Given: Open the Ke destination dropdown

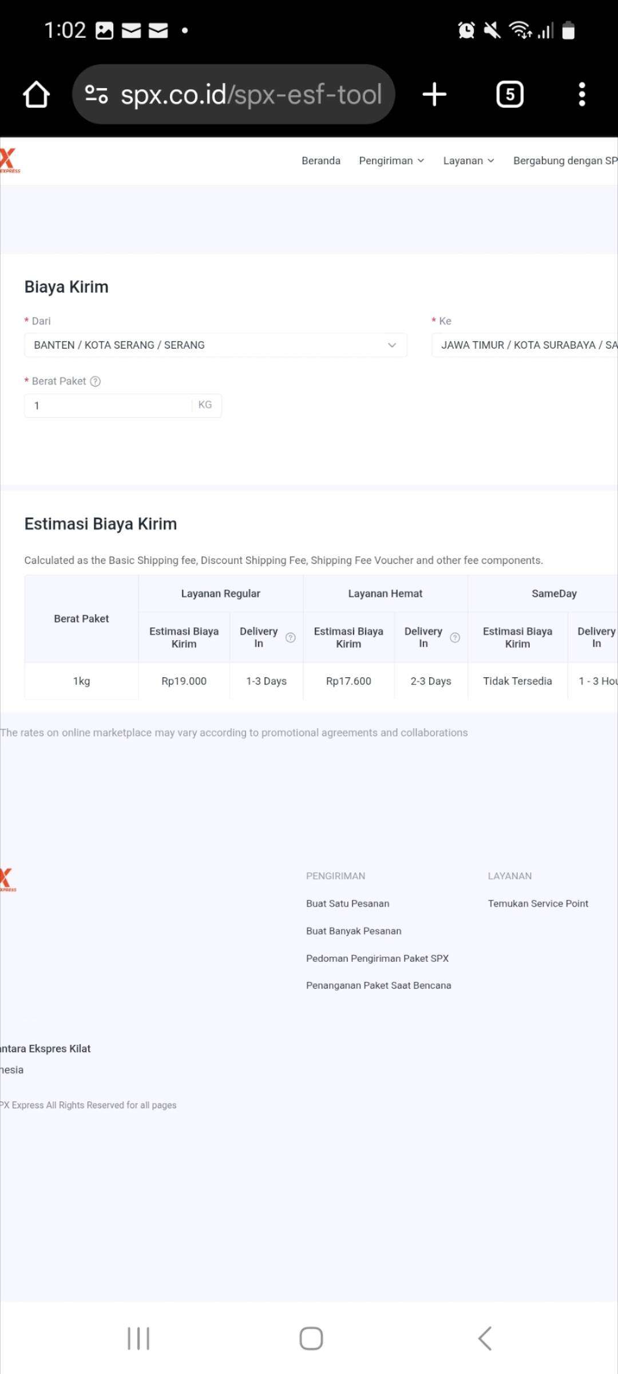Looking at the screenshot, I should click(x=524, y=345).
